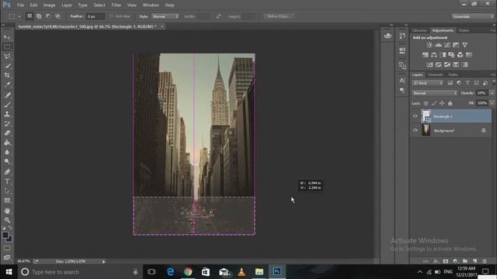Select the Brush tool
The width and height of the screenshot is (497, 279).
click(7, 105)
